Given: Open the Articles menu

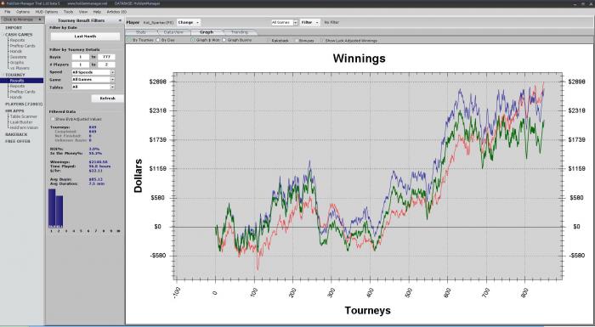Looking at the screenshot, I should [116, 12].
